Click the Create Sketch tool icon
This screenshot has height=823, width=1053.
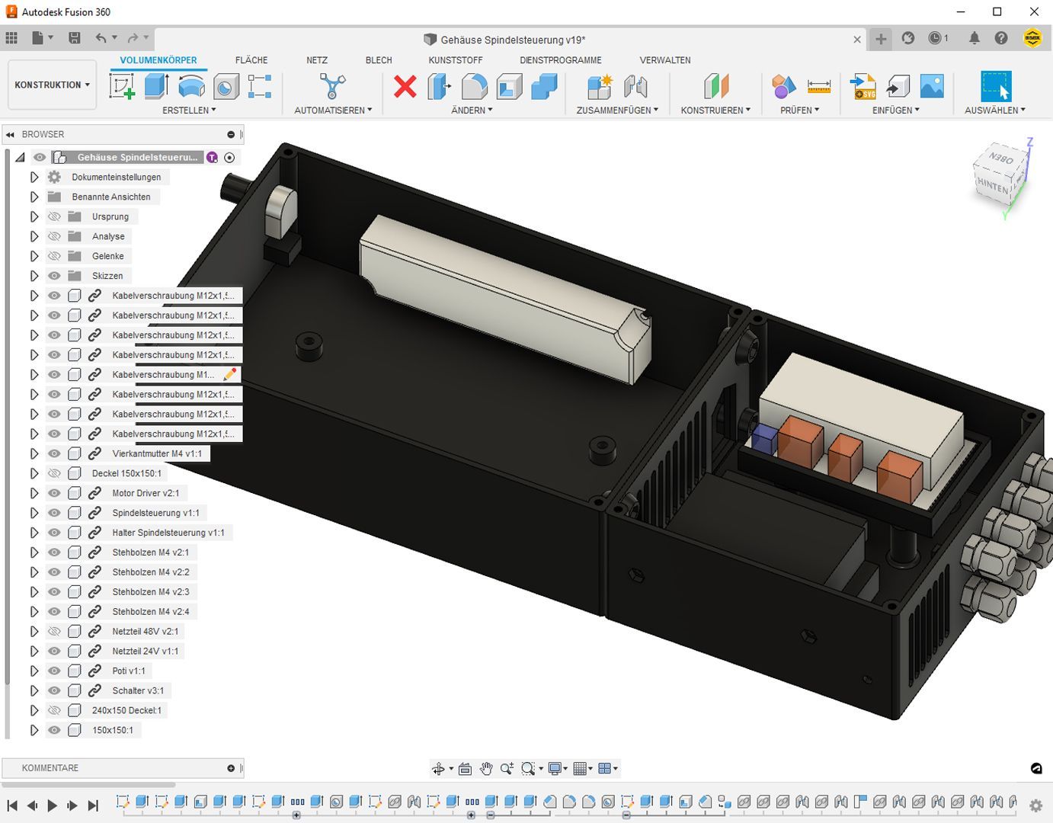122,86
